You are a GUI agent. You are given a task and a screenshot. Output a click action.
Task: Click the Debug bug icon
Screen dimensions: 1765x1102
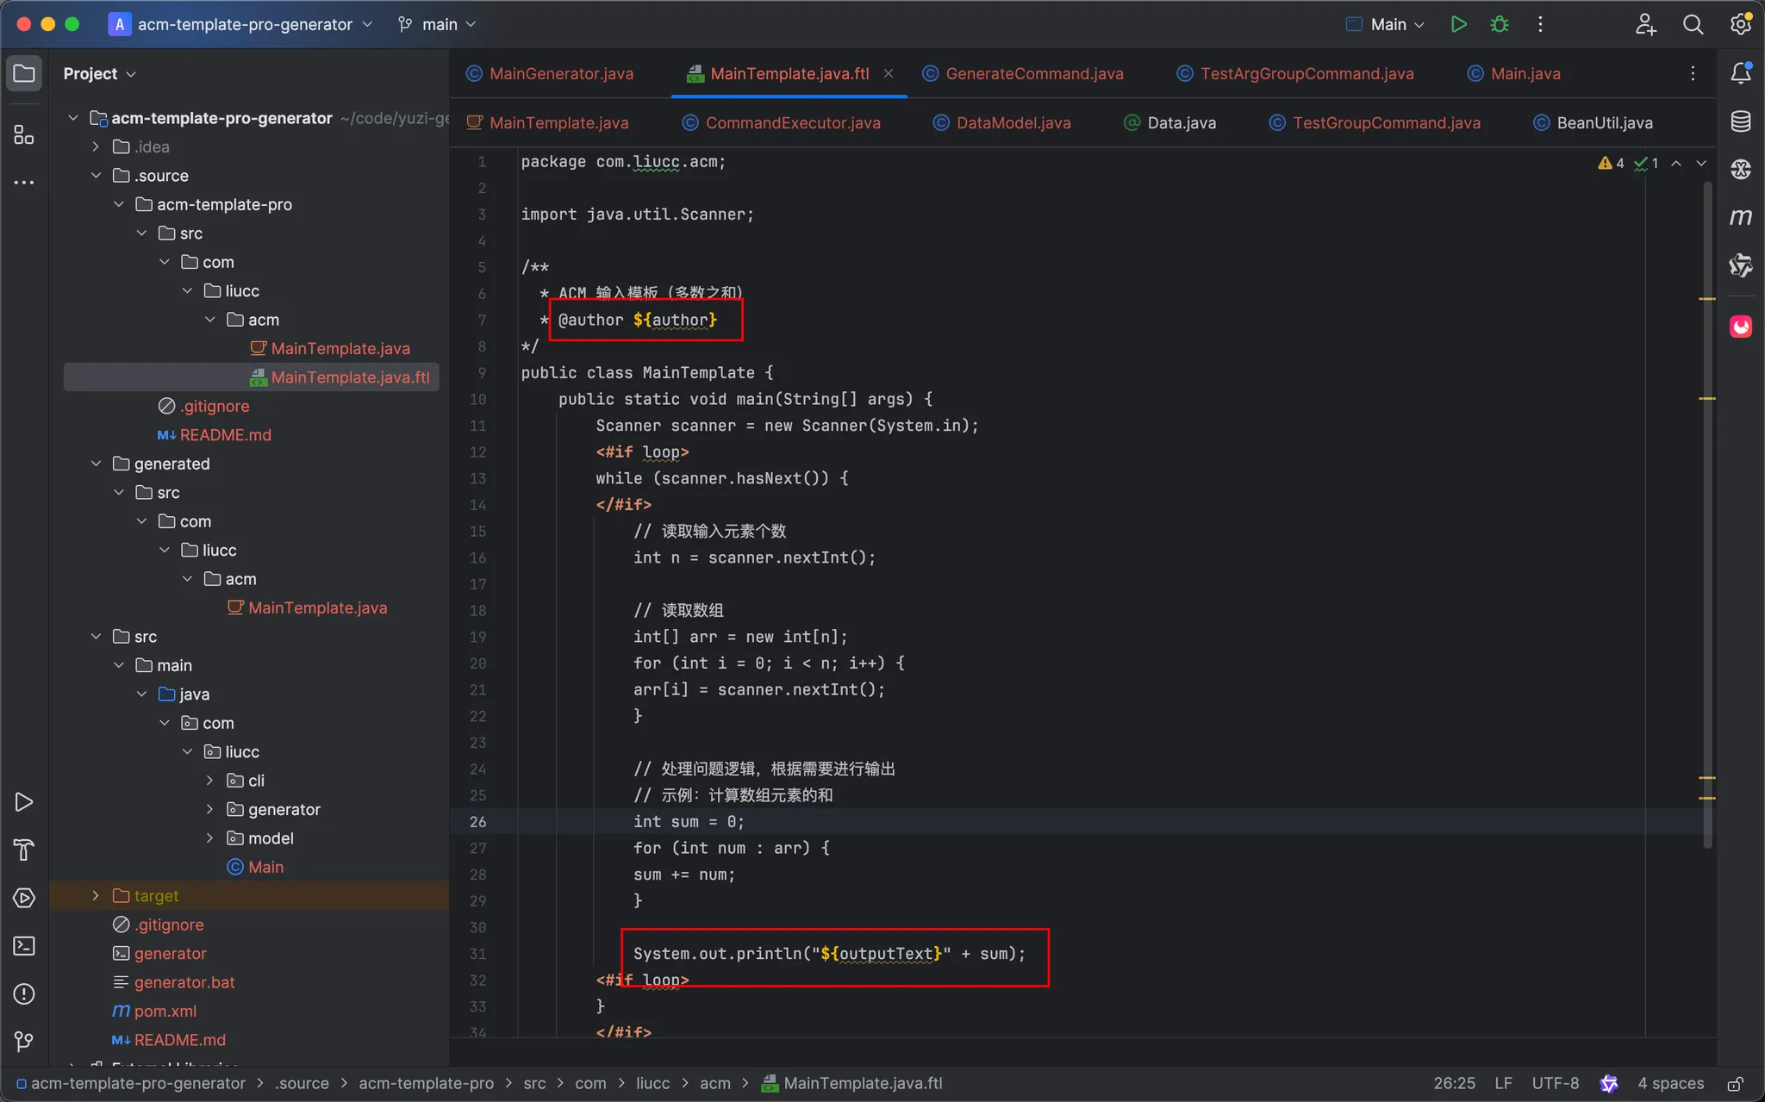(1500, 24)
